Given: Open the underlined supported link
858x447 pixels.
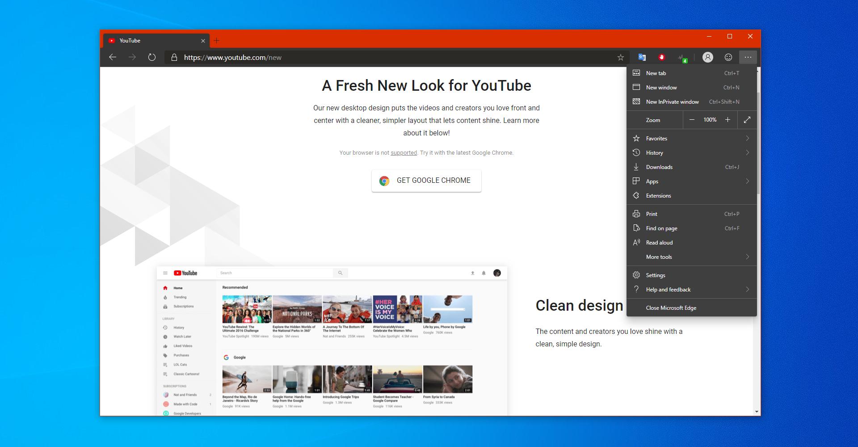Looking at the screenshot, I should tap(404, 152).
